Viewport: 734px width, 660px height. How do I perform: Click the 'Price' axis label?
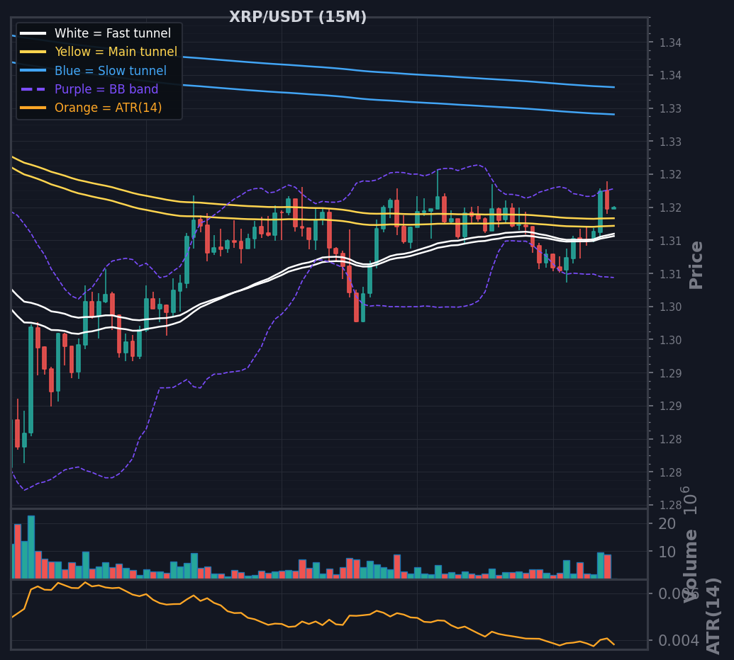click(x=696, y=265)
